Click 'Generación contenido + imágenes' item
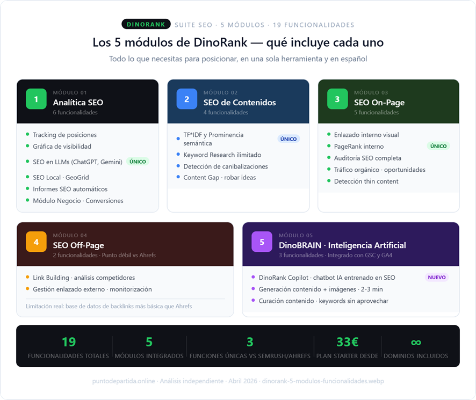This screenshot has width=476, height=400. click(321, 289)
